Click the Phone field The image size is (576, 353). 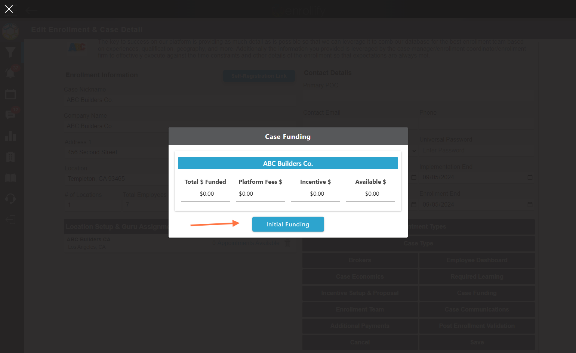point(476,123)
